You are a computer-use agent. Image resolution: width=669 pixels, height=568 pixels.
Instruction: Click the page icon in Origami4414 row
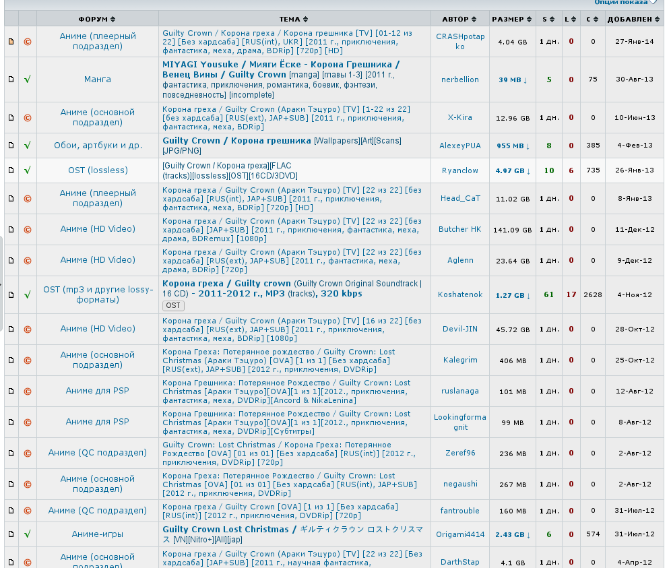pos(11,534)
